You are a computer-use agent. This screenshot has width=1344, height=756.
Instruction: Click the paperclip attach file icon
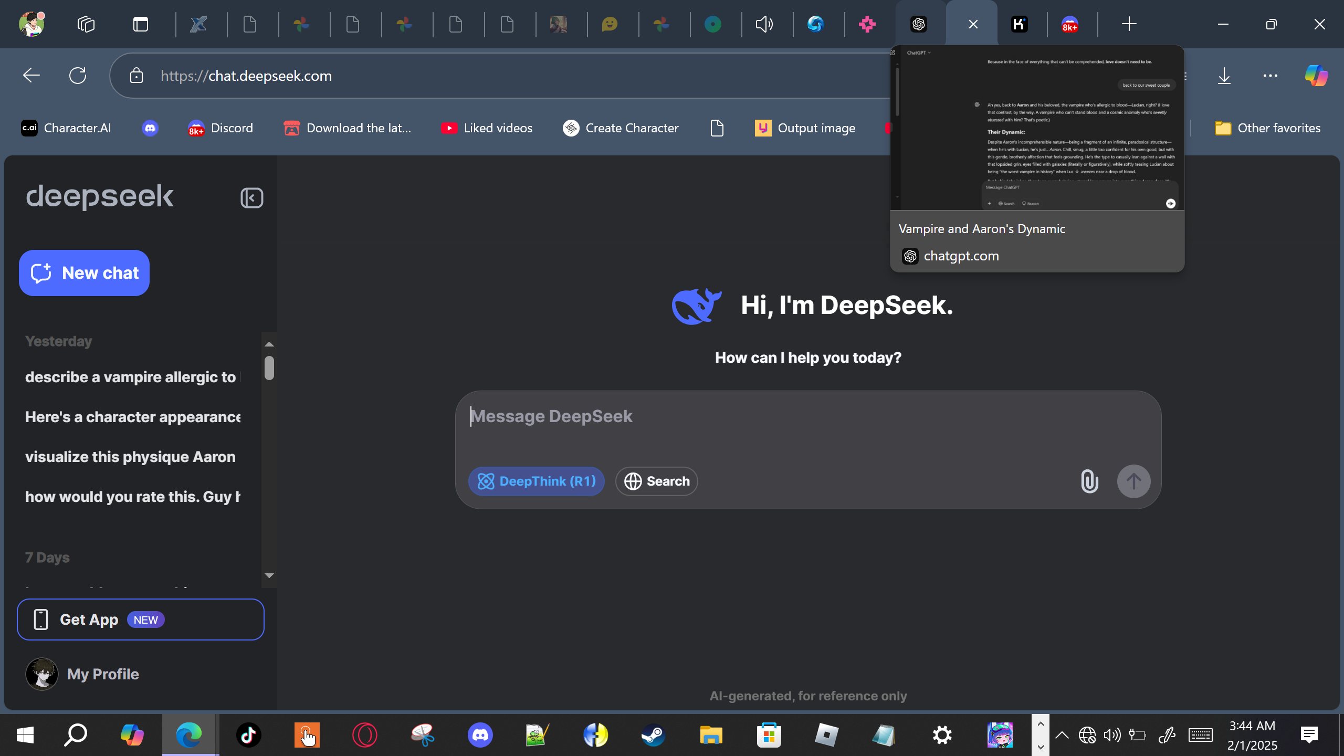[1089, 481]
